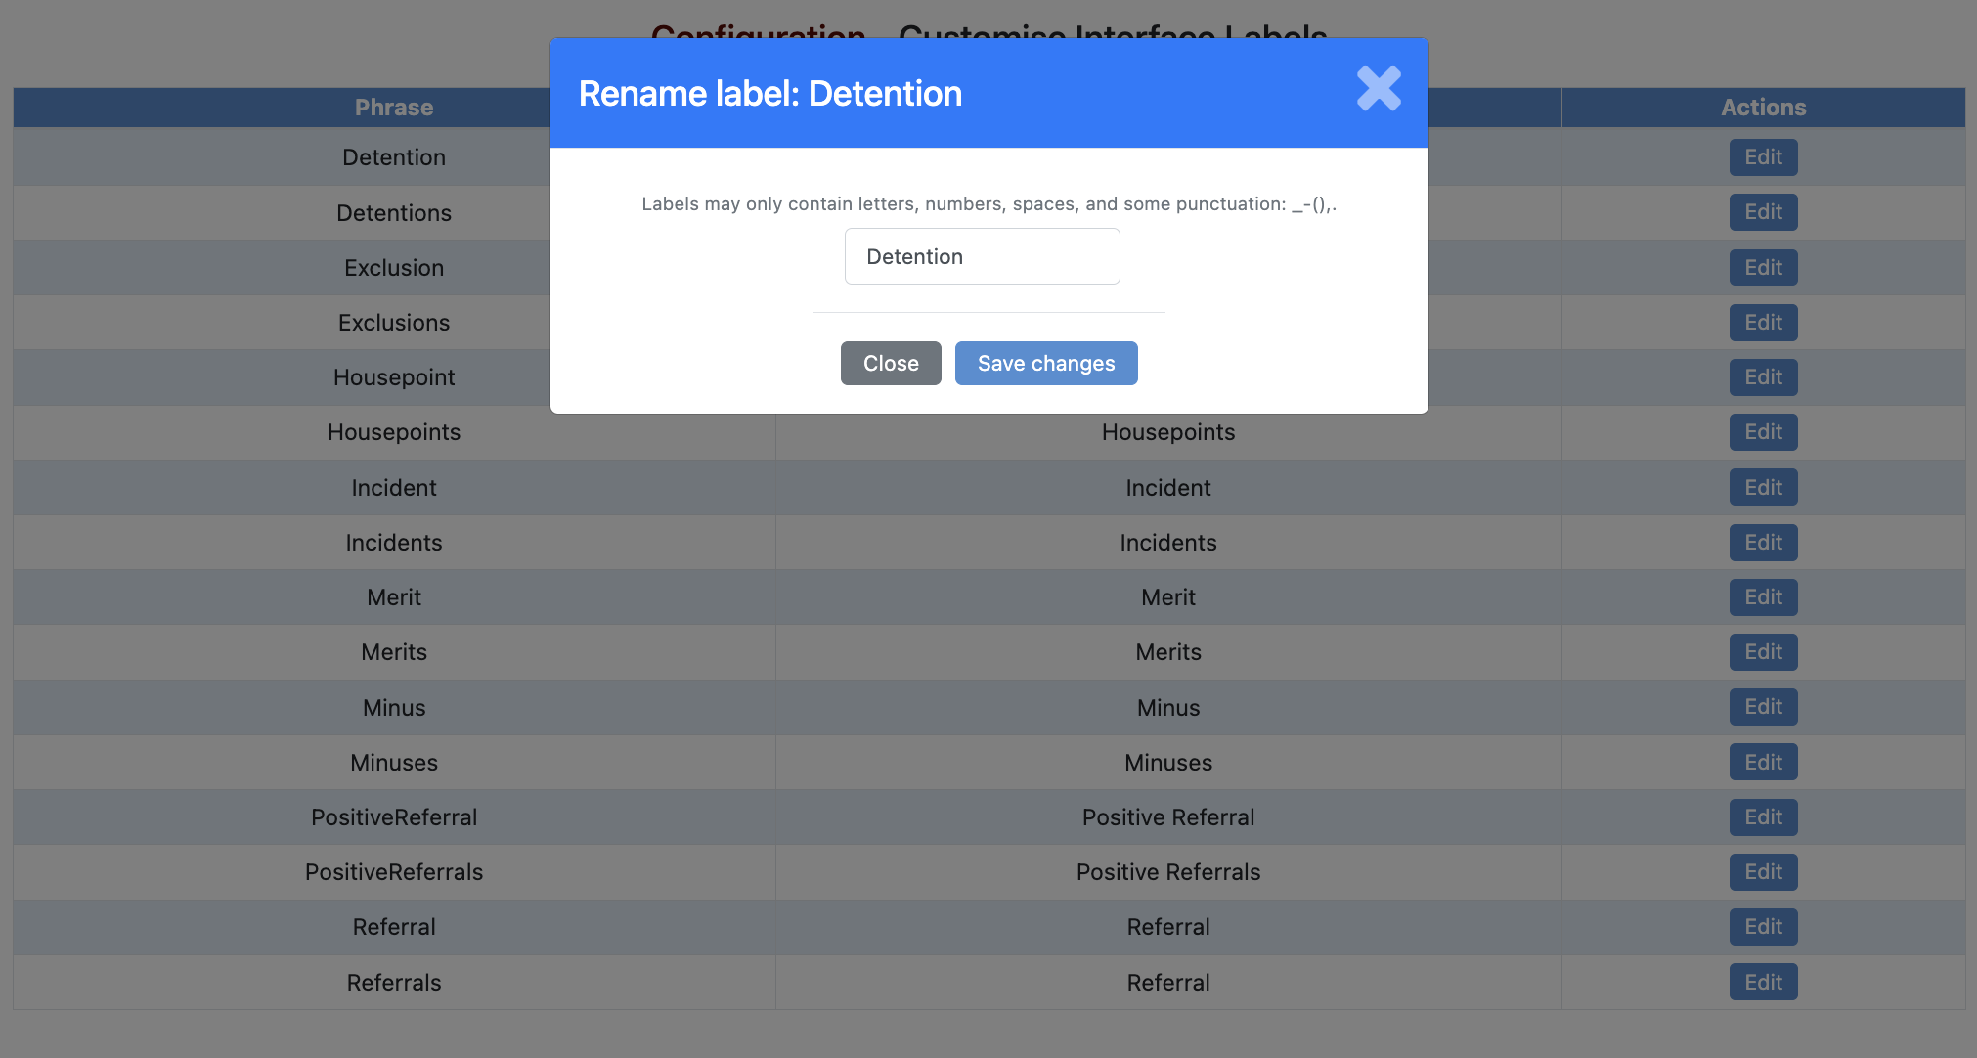Select the Detentions phrase cell
The height and width of the screenshot is (1058, 1977).
point(394,212)
